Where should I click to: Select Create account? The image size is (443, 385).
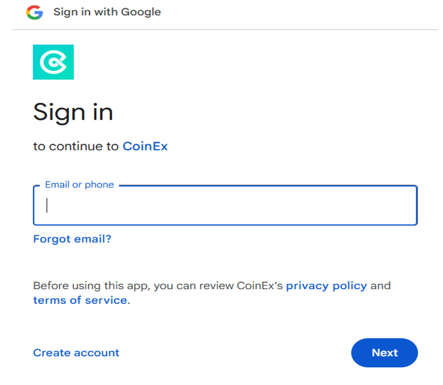coord(76,353)
